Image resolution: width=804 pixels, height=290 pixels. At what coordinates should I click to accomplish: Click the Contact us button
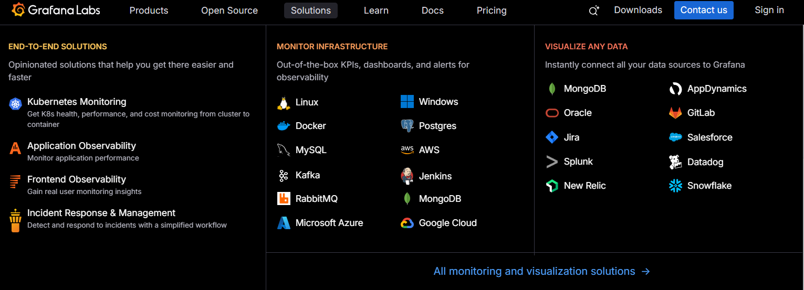click(x=704, y=10)
